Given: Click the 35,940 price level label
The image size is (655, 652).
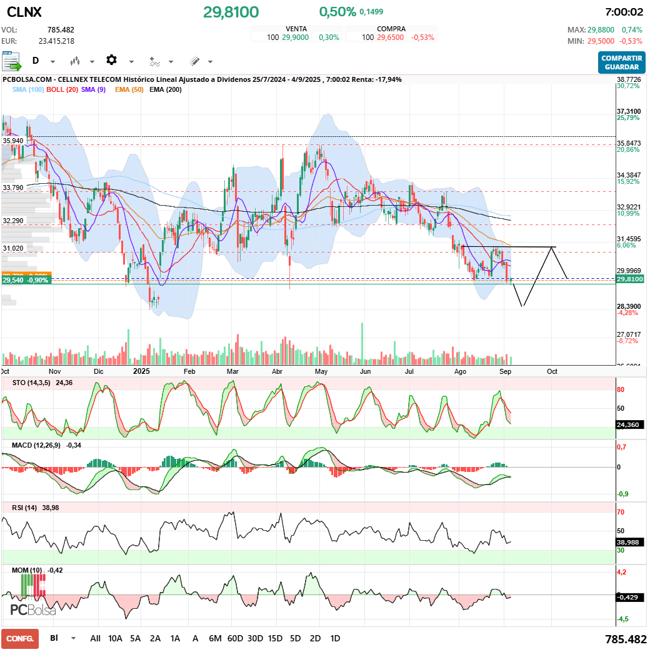Looking at the screenshot, I should click(x=13, y=141).
